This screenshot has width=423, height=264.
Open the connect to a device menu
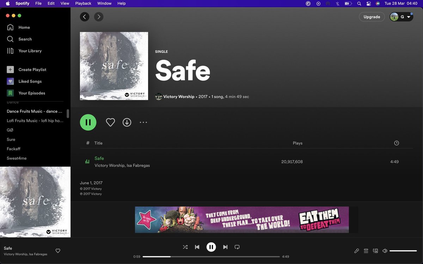375,251
